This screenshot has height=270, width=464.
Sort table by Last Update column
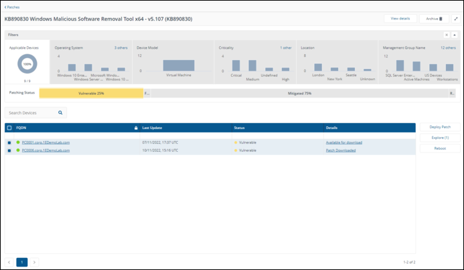[152, 128]
